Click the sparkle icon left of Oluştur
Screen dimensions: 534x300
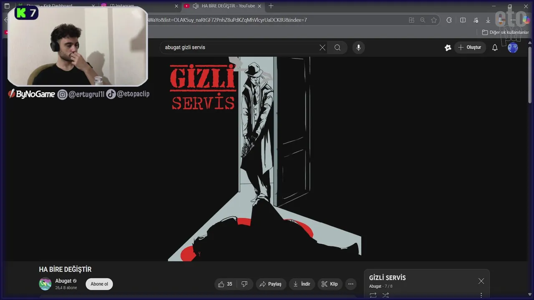click(x=448, y=47)
